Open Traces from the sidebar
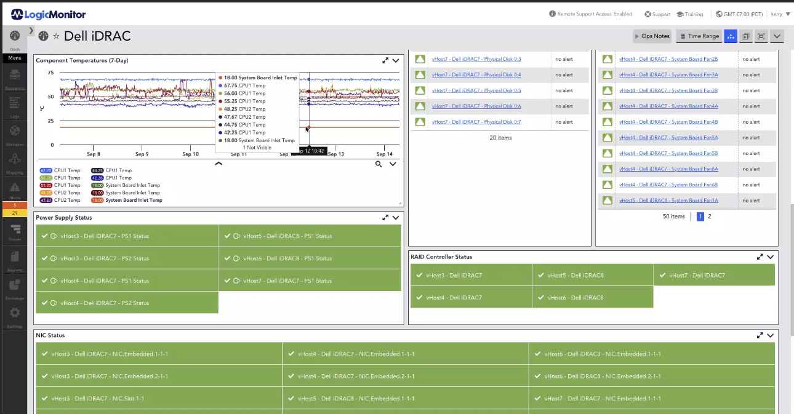Image resolution: width=794 pixels, height=414 pixels. [x=15, y=233]
